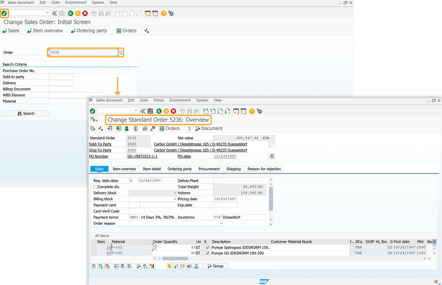Click orange coin pricing icon below items table
This screenshot has height=285, width=442.
[x=169, y=266]
